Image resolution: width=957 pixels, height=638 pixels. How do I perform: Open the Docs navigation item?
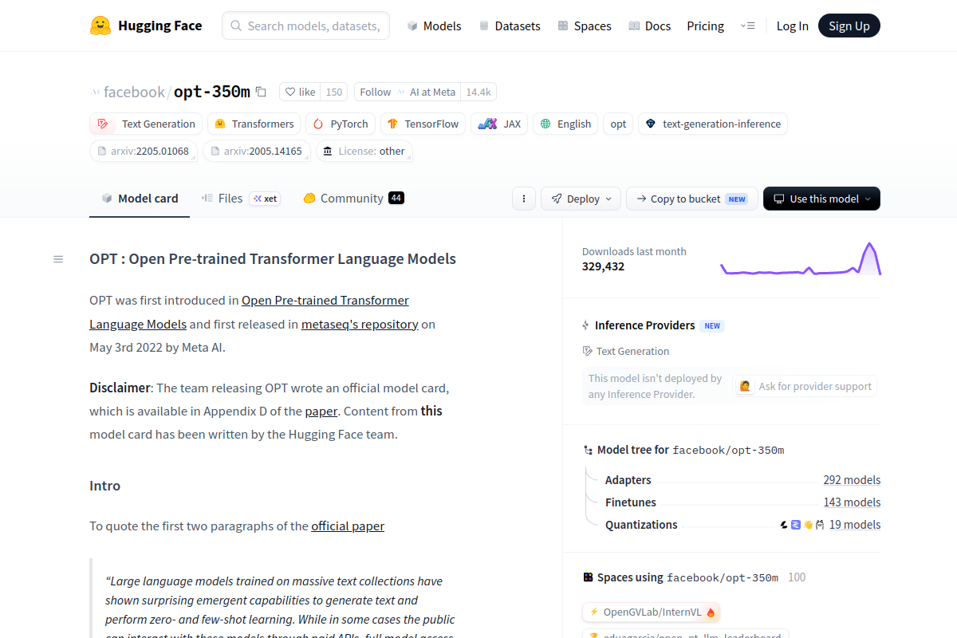coord(649,26)
